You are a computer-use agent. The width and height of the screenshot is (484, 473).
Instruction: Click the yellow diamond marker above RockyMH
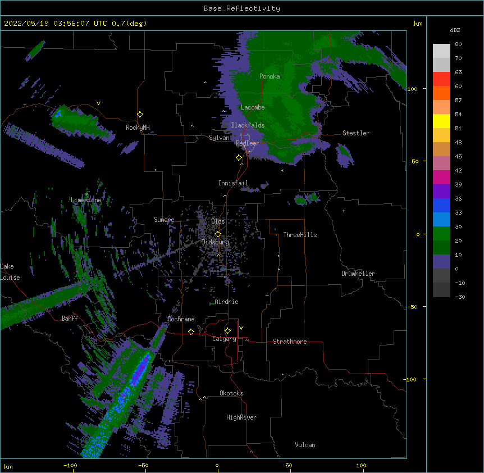click(x=140, y=115)
